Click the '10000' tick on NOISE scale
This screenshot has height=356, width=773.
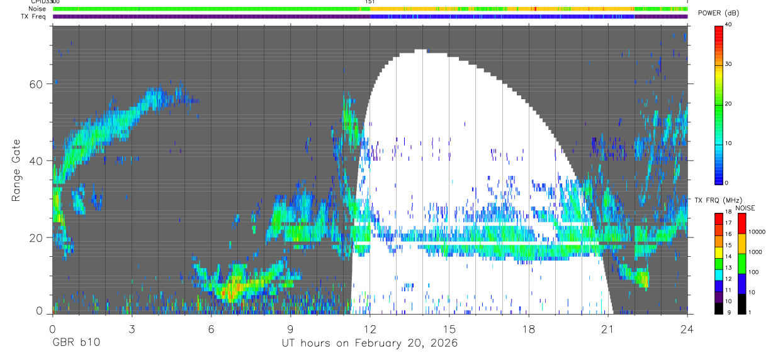(756, 231)
